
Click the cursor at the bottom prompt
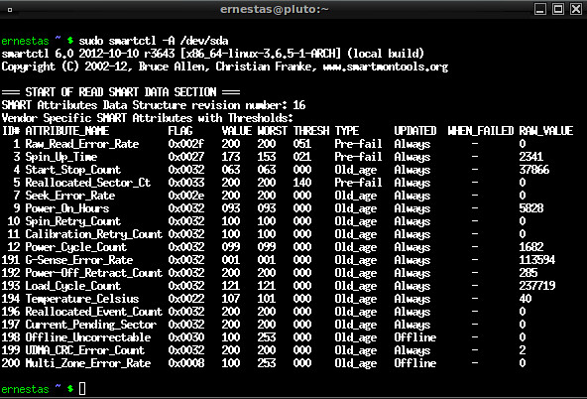click(82, 389)
